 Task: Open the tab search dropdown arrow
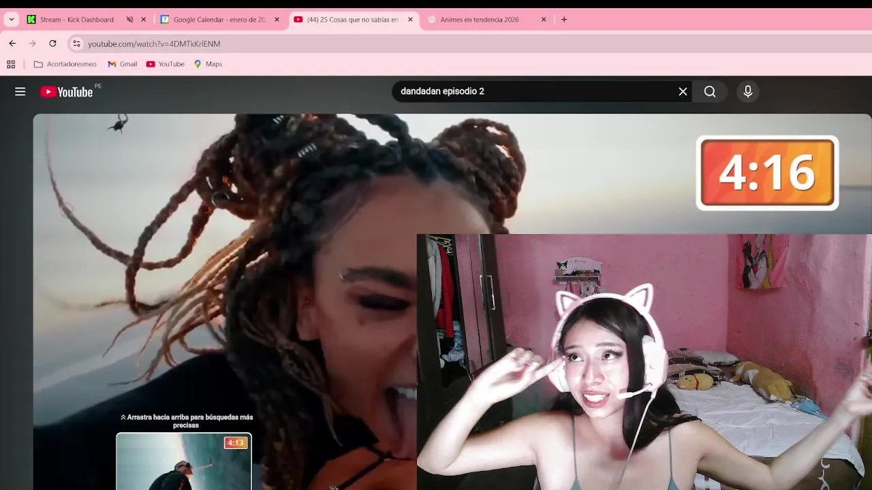[12, 20]
